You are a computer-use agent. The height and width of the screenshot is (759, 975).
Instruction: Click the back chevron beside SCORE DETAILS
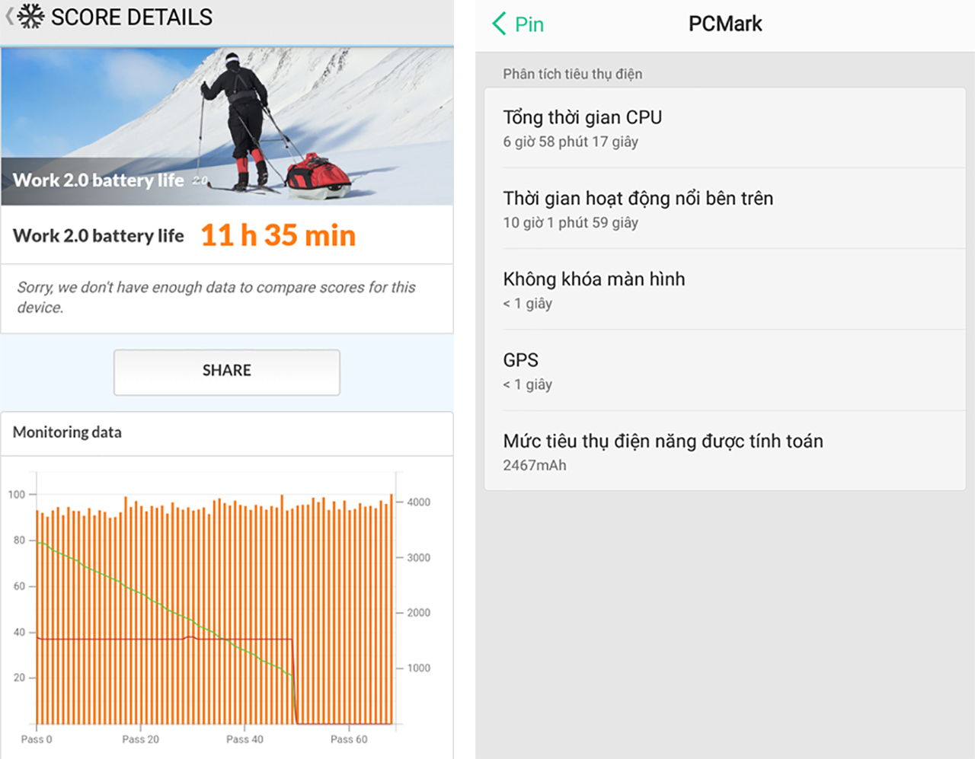click(x=9, y=16)
